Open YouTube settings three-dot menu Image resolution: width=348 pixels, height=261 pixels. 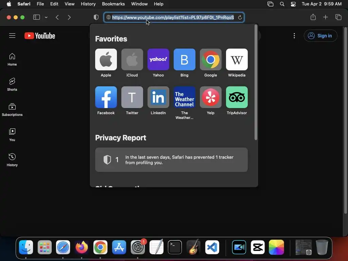click(x=294, y=36)
